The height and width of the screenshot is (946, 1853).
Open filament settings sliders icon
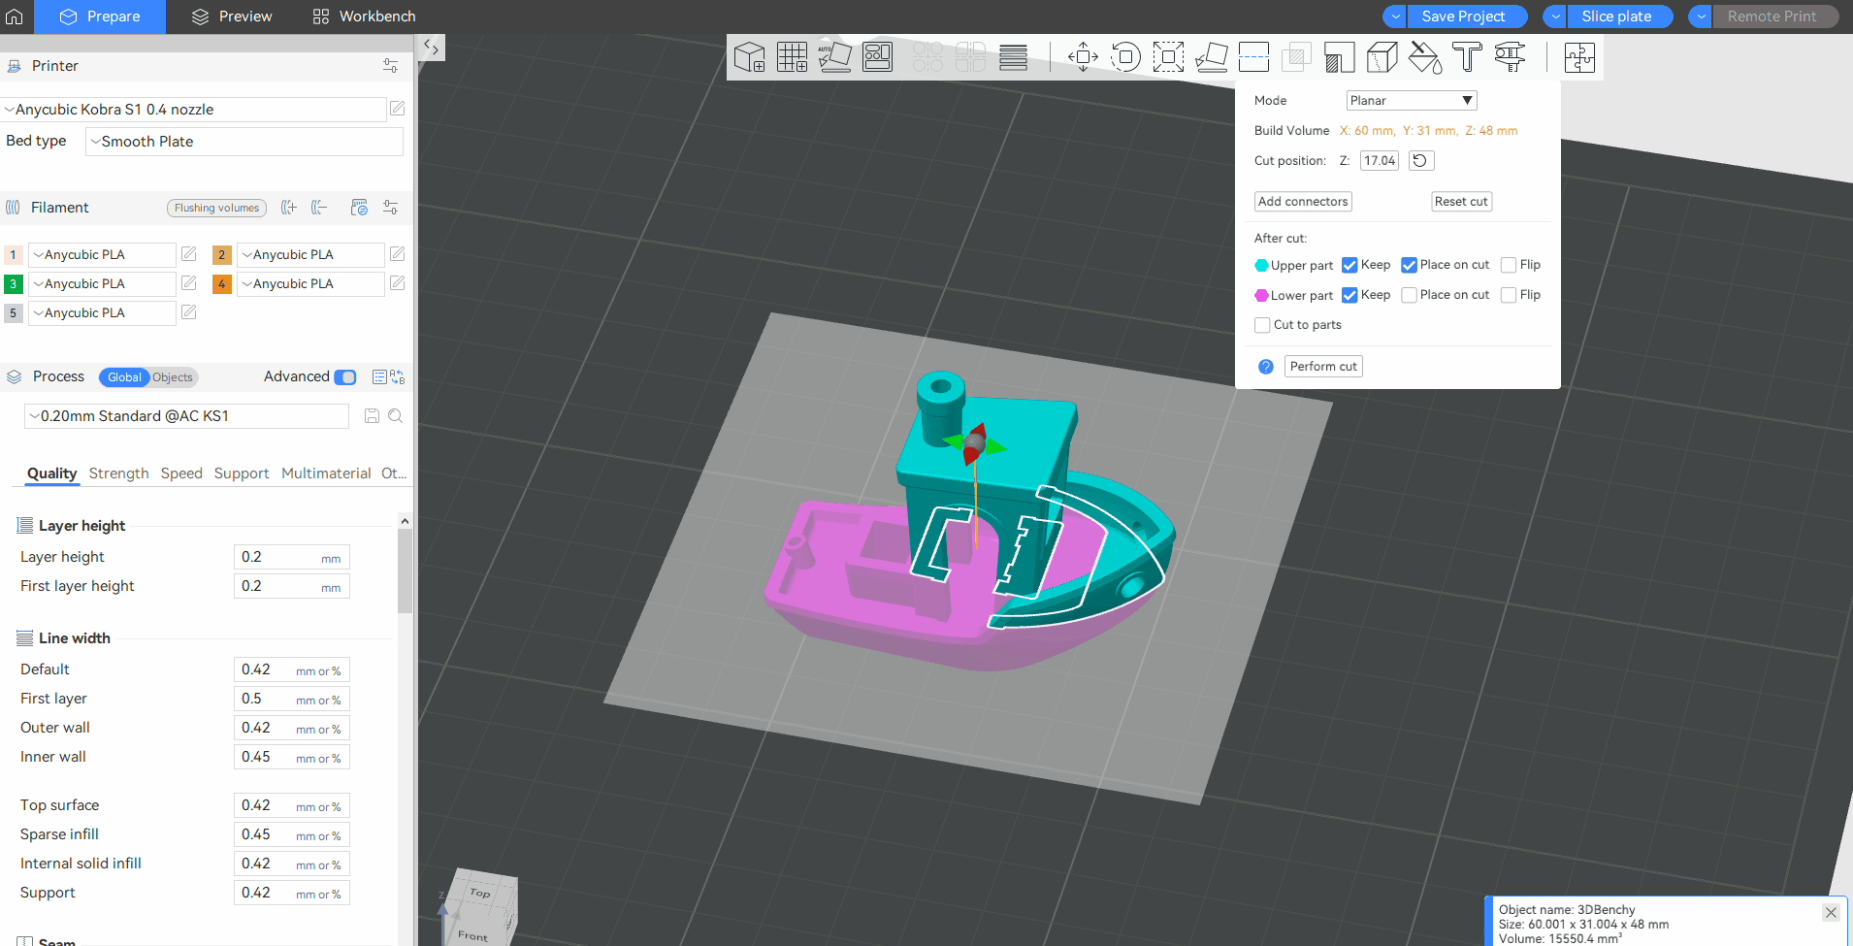pyautogui.click(x=390, y=208)
